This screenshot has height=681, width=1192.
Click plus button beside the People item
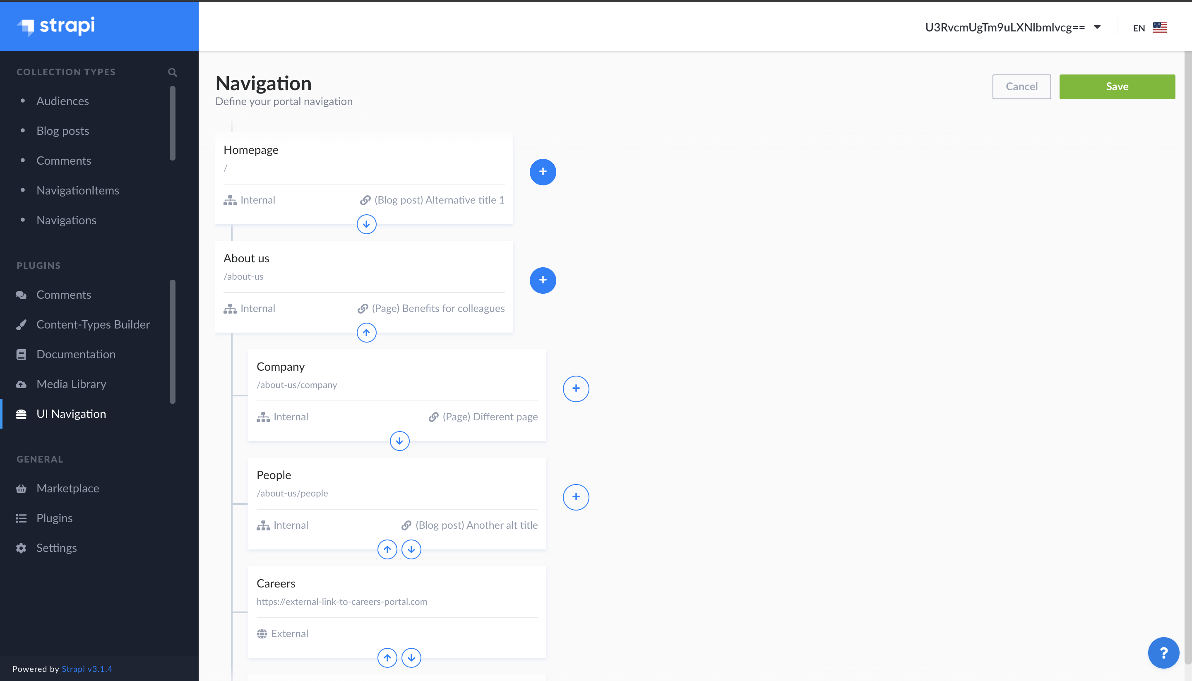tap(575, 497)
